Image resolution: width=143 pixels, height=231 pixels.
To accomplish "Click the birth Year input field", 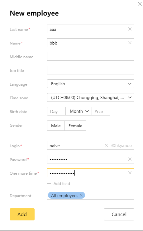I will (x=101, y=111).
